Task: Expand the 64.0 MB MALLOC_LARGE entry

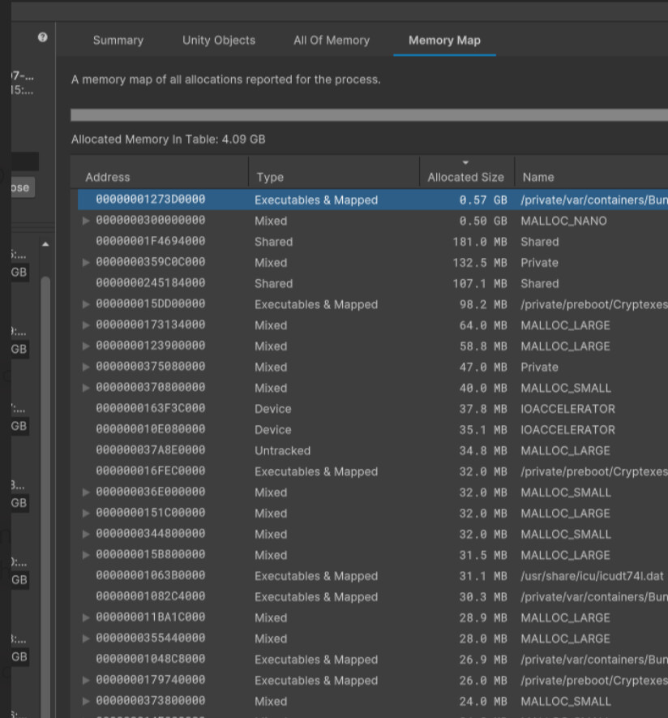Action: pyautogui.click(x=86, y=325)
